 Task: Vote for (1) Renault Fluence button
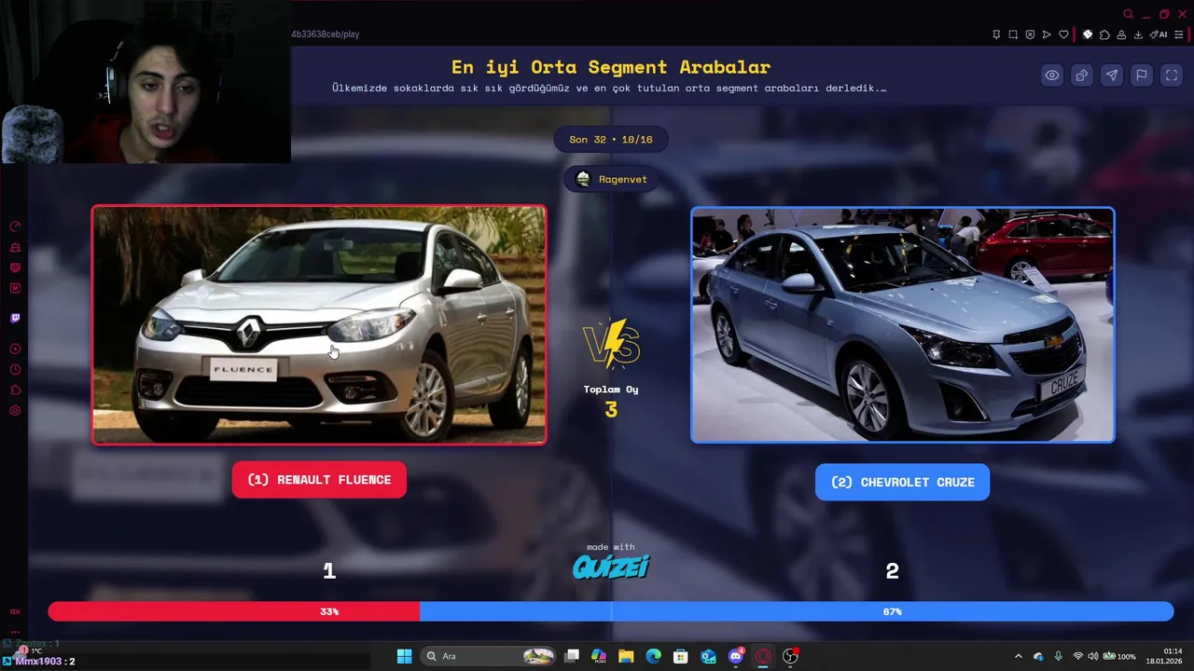319,480
